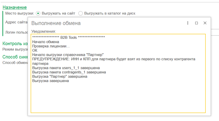Viewport: 219px width, 121px height.
Task: Select the Выгружать в каталог на диск option
Action: coord(81,13)
